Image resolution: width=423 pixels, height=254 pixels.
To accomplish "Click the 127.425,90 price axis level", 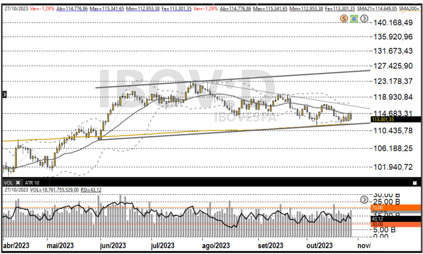I will point(393,66).
